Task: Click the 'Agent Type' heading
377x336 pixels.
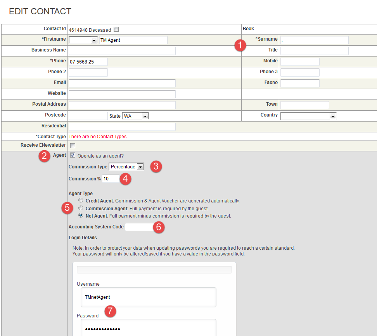Action: click(81, 194)
